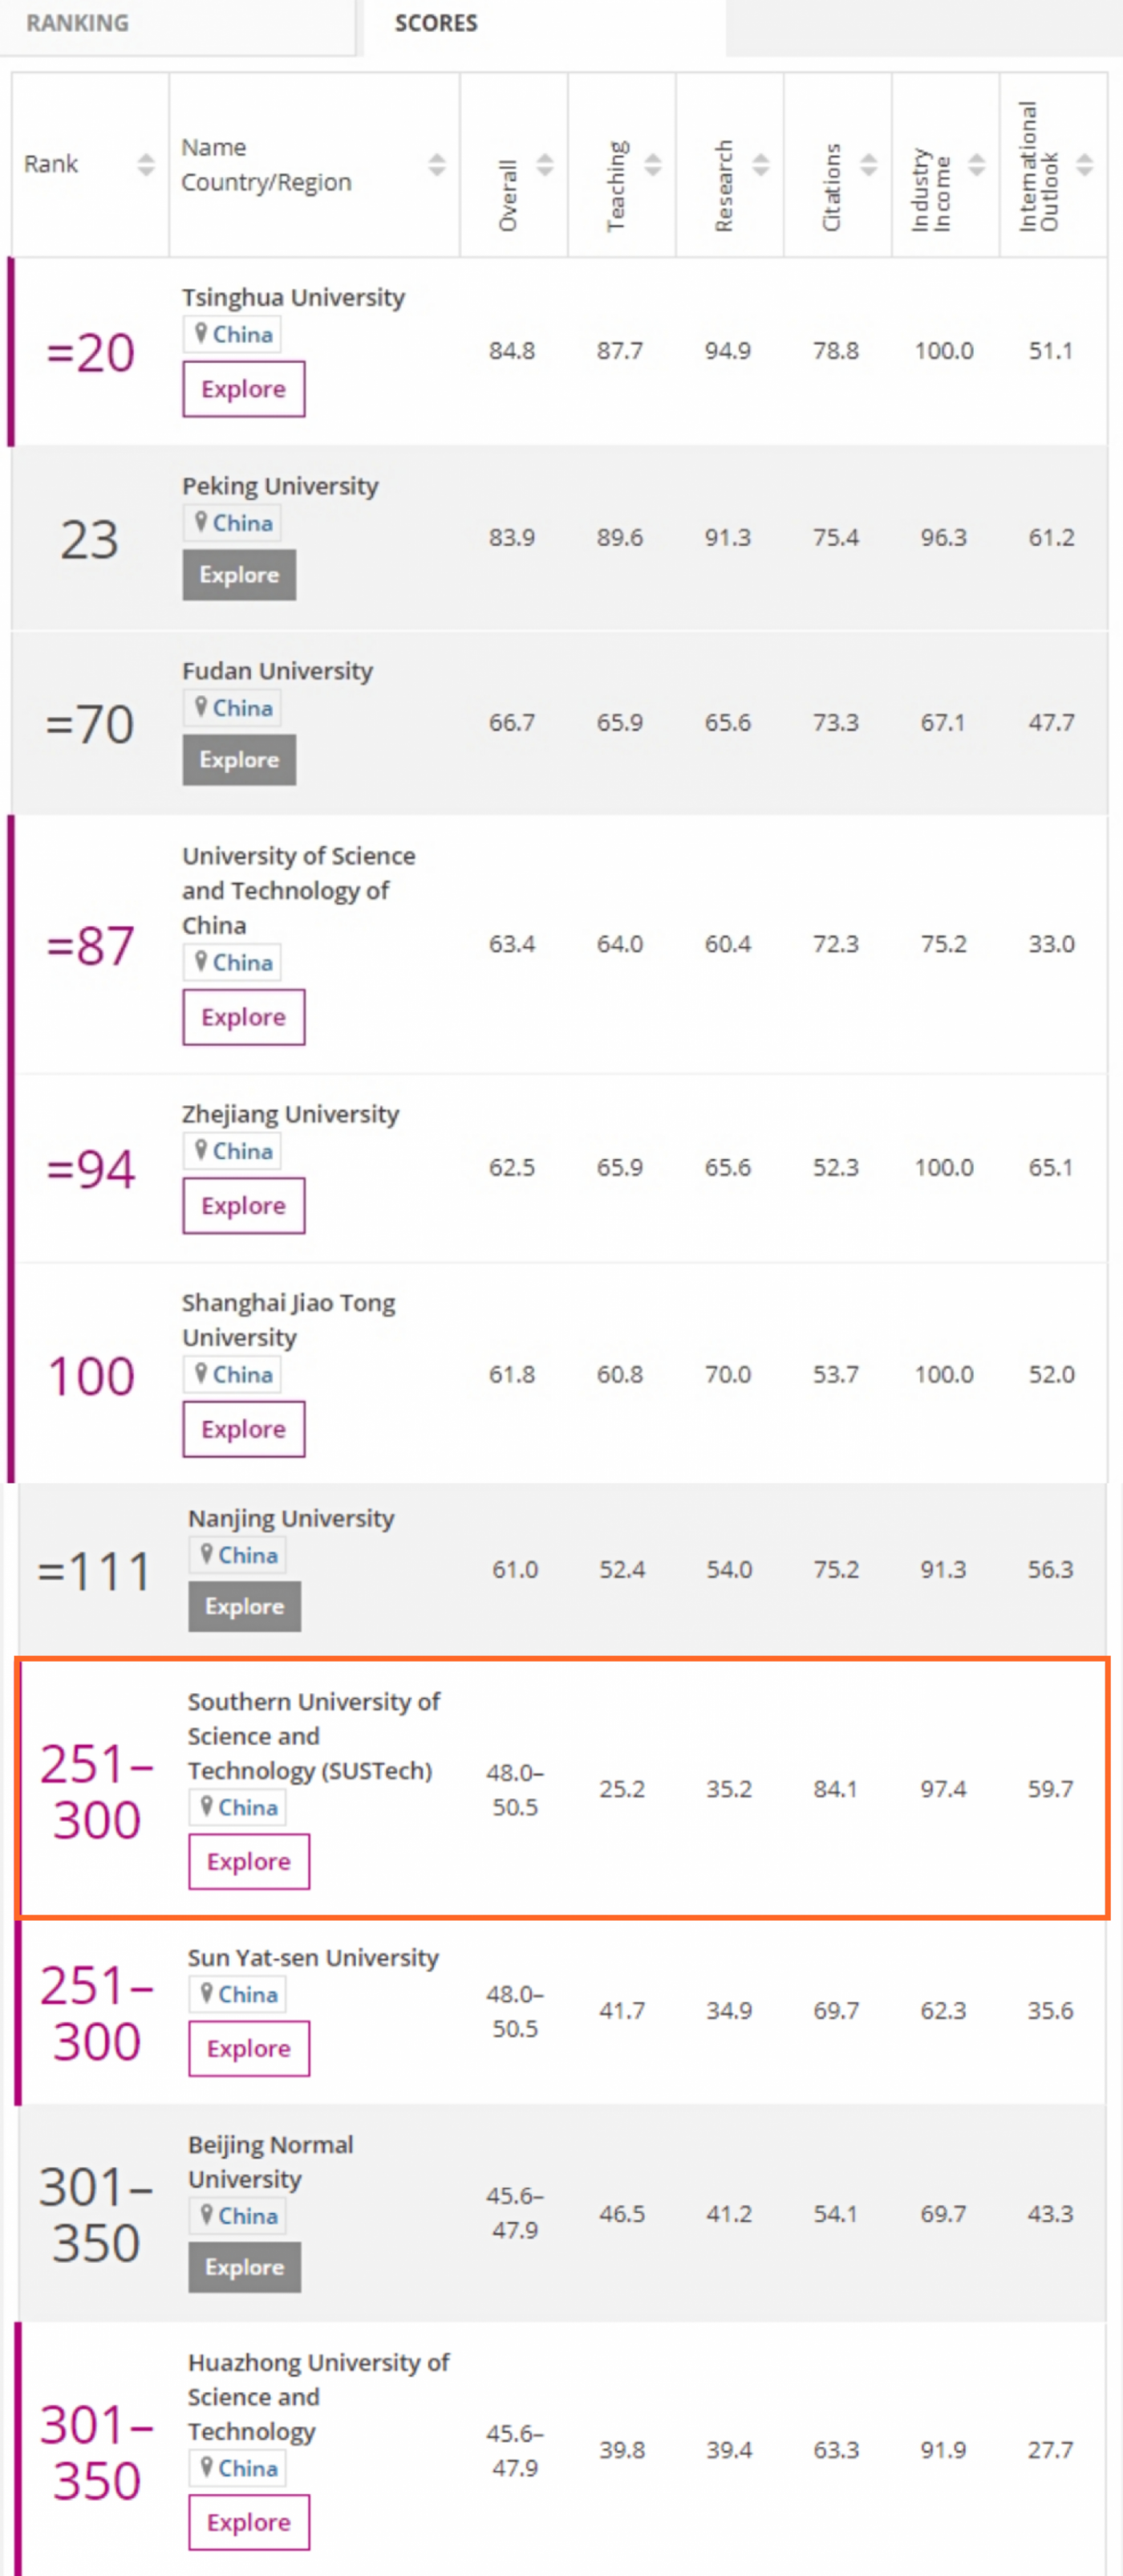The image size is (1123, 2576).
Task: Explore Tsinghua University details
Action: [x=244, y=389]
